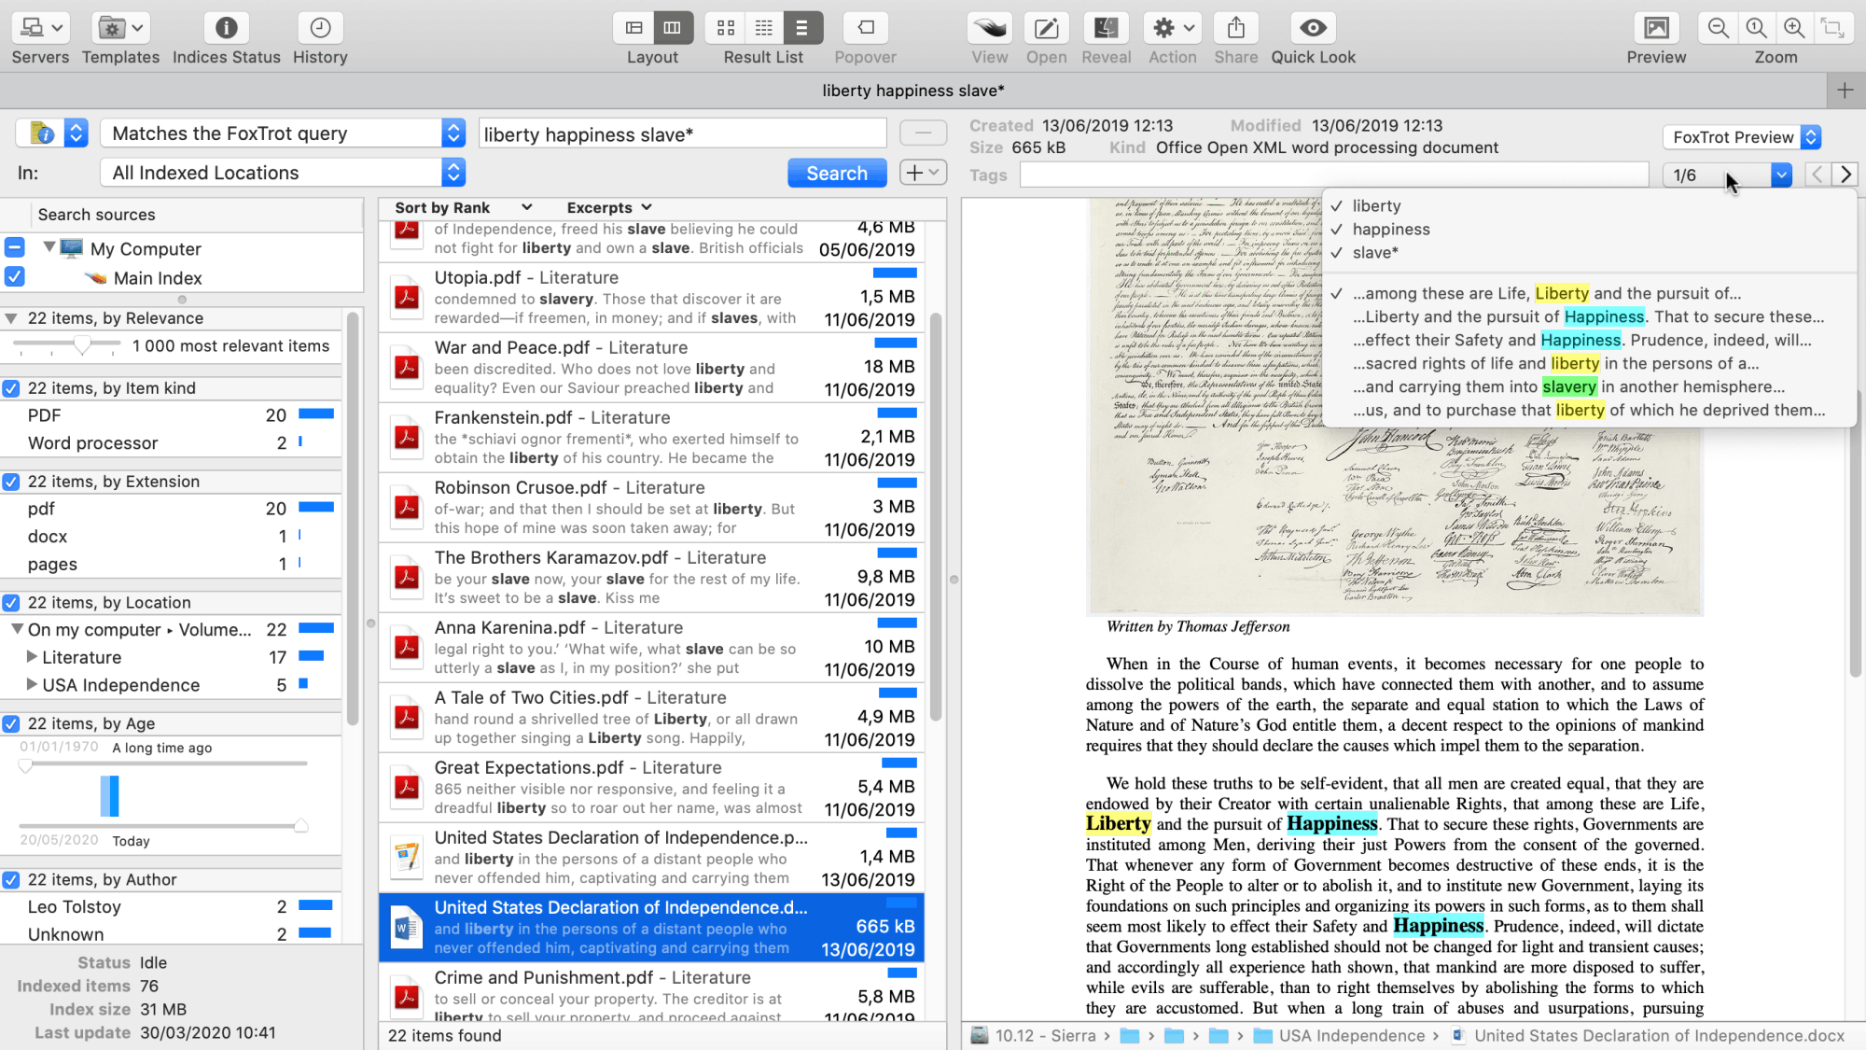Open the 1/6 occurrences dropdown

tap(1727, 175)
